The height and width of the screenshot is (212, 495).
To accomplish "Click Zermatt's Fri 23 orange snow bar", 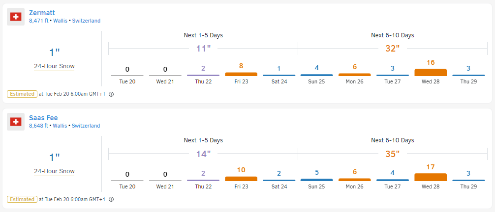I will click(241, 74).
